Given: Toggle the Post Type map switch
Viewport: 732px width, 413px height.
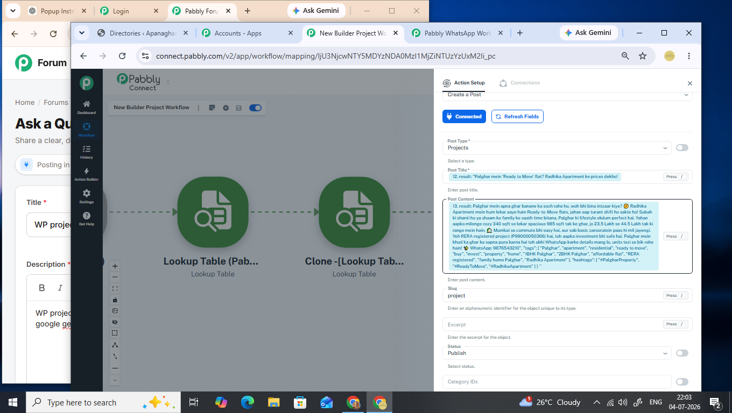Looking at the screenshot, I should tap(682, 148).
